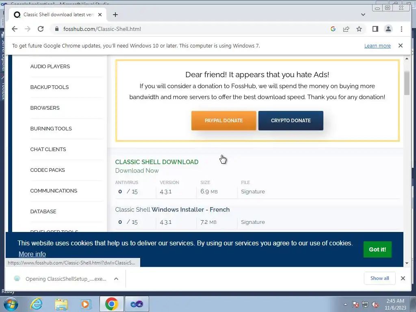View site information lock icon
416x312 pixels.
(57, 29)
